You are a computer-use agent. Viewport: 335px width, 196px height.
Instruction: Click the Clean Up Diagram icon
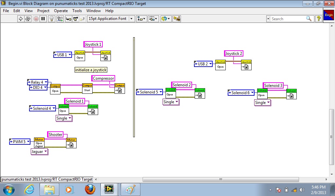[177, 19]
